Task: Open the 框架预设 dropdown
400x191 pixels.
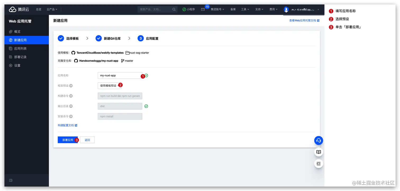Action: click(x=110, y=86)
